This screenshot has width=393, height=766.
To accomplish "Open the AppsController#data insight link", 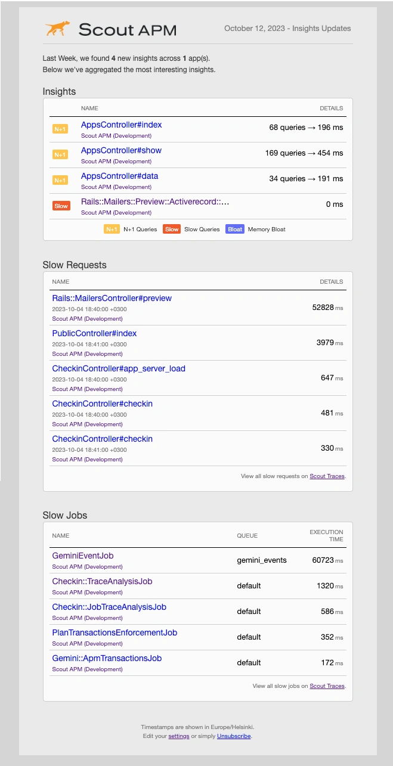I will click(x=120, y=176).
